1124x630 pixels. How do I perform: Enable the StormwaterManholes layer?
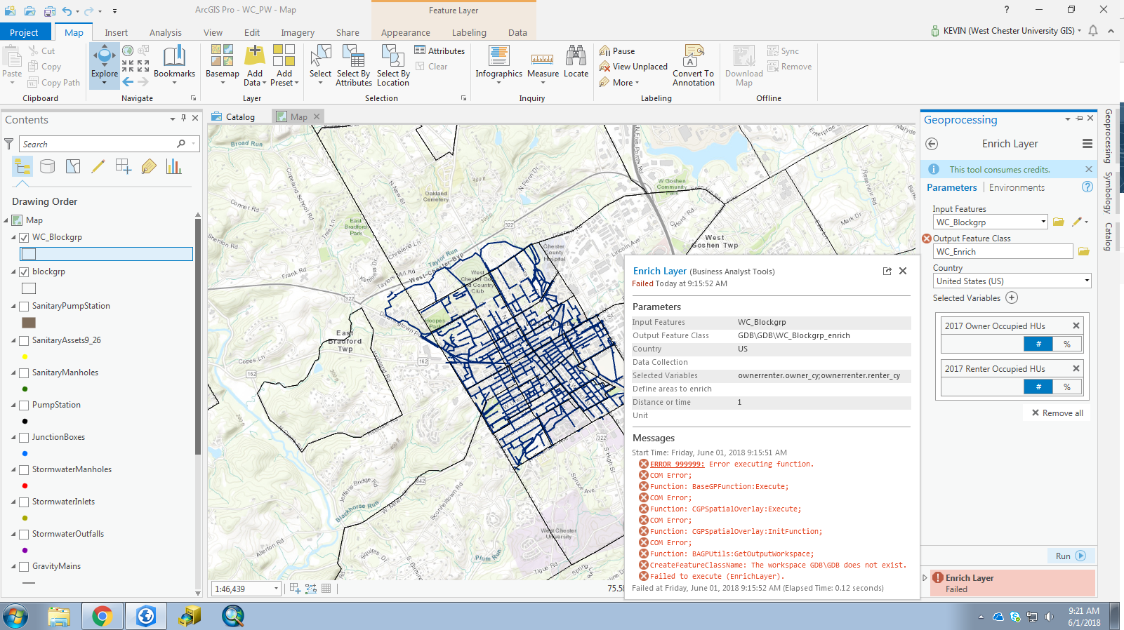pos(25,470)
